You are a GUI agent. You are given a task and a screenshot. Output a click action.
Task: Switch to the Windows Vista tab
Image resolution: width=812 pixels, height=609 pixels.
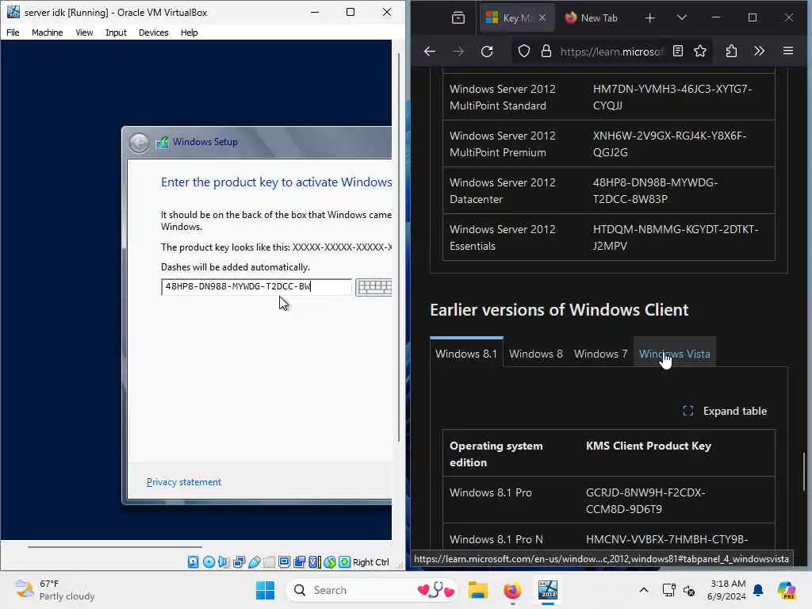675,354
